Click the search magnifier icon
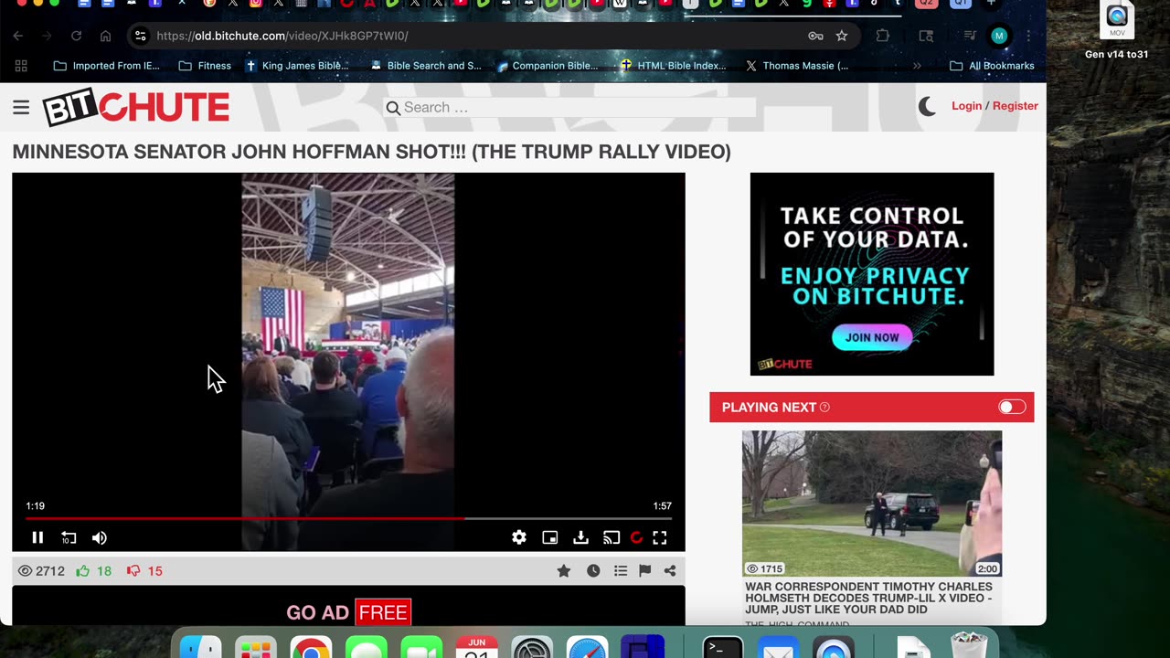Image resolution: width=1170 pixels, height=658 pixels. pyautogui.click(x=393, y=108)
